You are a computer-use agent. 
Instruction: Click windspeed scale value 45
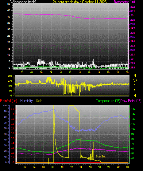(9, 10)
